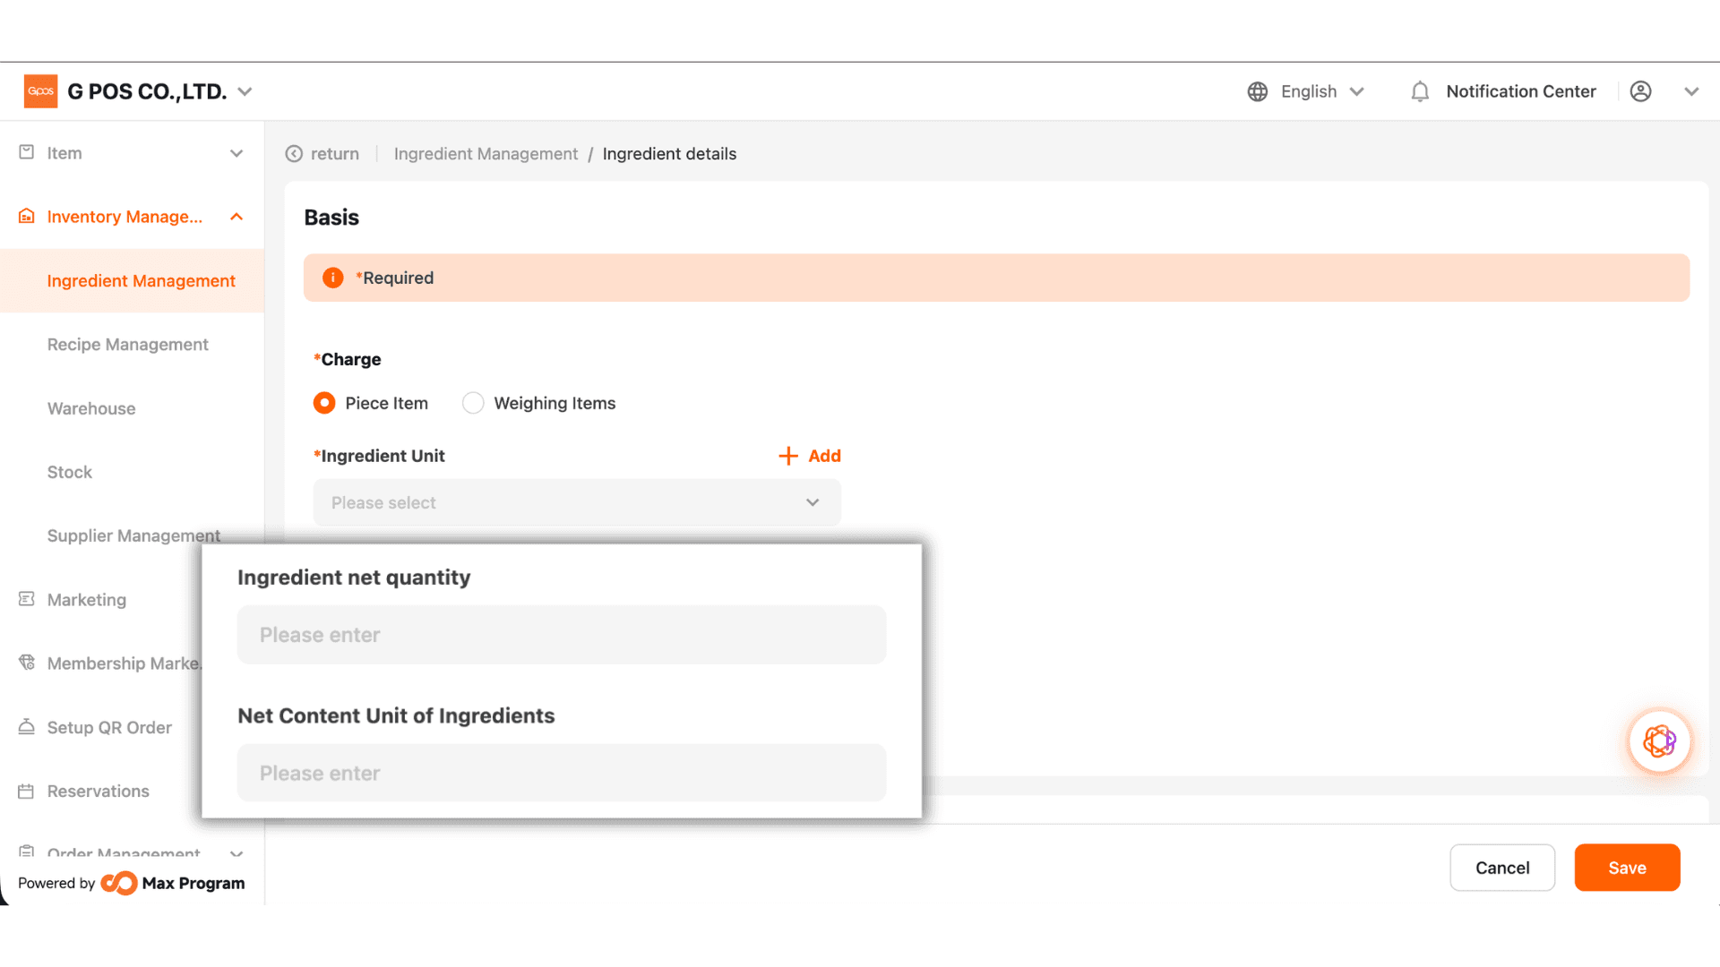Click the globe language icon

pos(1258,91)
